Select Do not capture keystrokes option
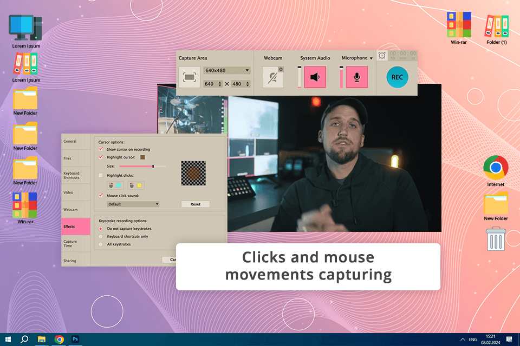The width and height of the screenshot is (520, 346). (101, 229)
